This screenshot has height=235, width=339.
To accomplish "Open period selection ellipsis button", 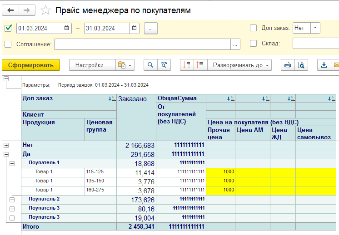I will click(151, 28).
